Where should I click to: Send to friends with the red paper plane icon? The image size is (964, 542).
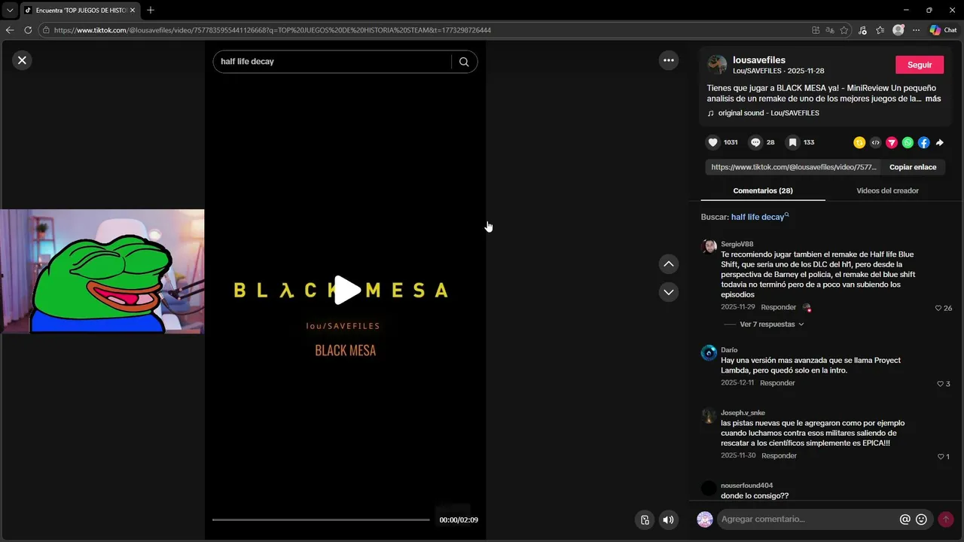click(892, 142)
